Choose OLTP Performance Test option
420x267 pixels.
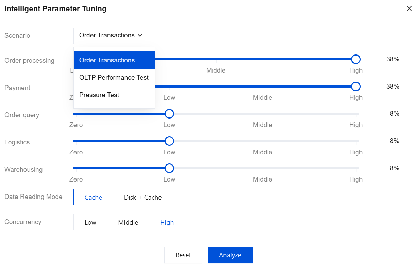tap(114, 78)
